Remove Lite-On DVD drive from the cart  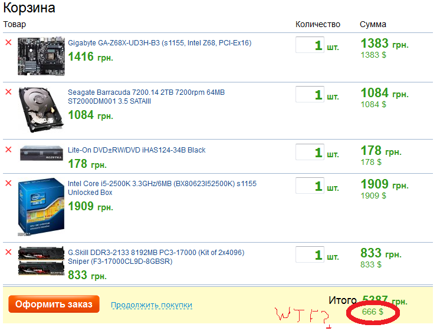pyautogui.click(x=8, y=150)
